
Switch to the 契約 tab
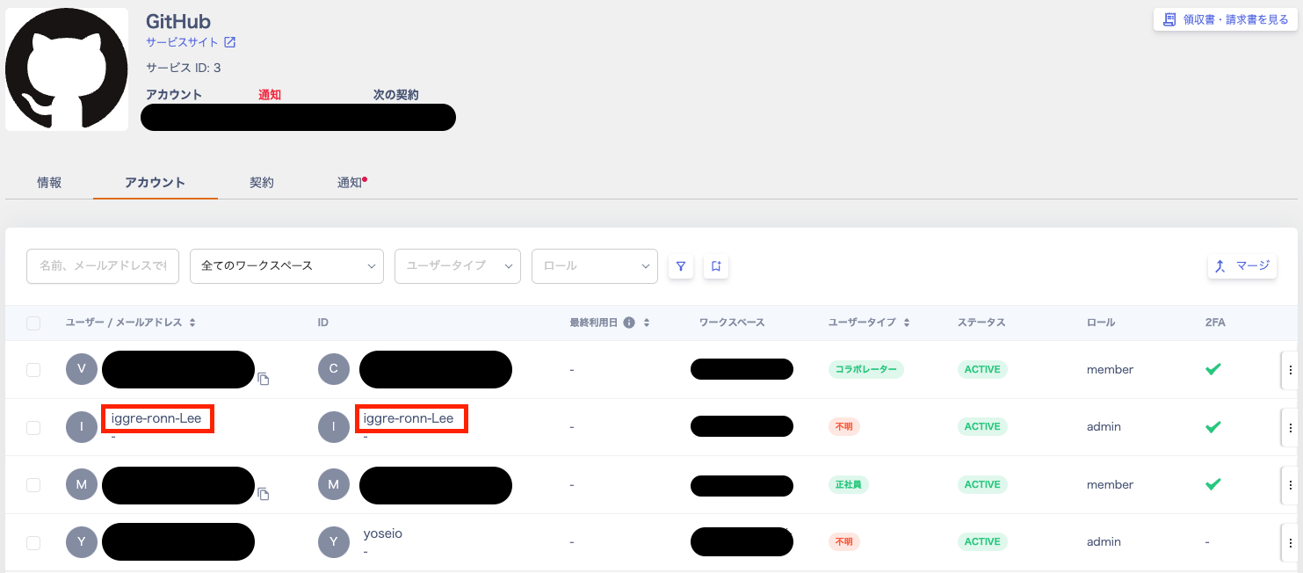tap(262, 183)
